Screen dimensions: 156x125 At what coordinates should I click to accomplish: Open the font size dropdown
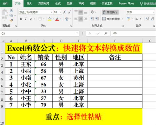click(x=60, y=12)
